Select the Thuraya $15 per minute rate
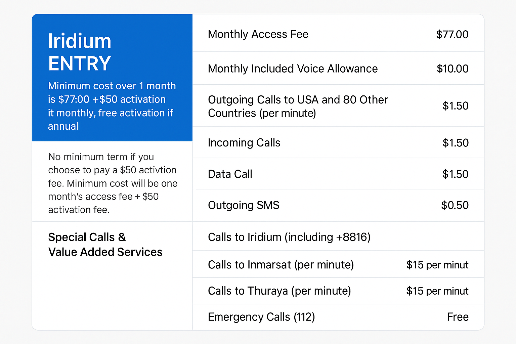This screenshot has height=344, width=516. point(437,291)
